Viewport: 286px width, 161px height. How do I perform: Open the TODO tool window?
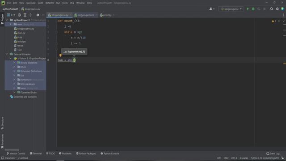[50, 153]
